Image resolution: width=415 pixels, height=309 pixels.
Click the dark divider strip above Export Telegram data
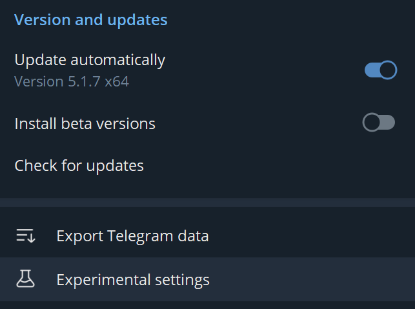(x=207, y=203)
